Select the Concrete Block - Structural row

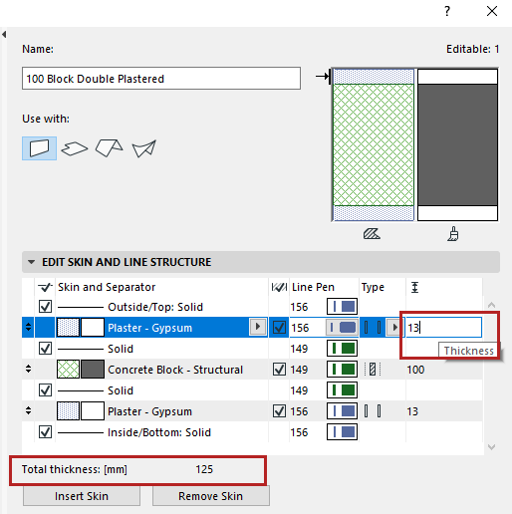[252, 370]
